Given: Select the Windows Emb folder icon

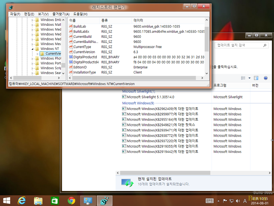Looking at the screenshot, I should (37, 20).
